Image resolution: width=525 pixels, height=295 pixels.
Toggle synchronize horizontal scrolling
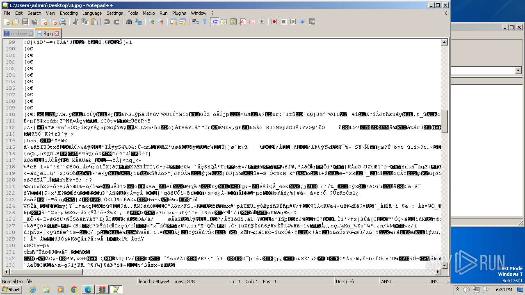coord(183,22)
